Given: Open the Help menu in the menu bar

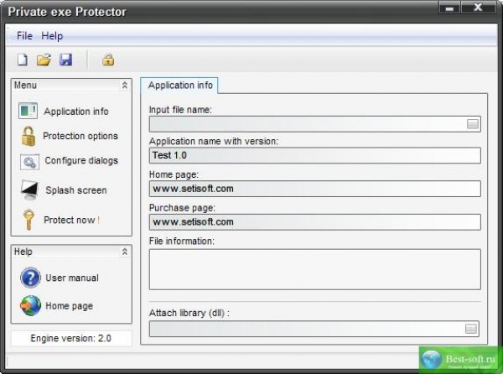Looking at the screenshot, I should tap(52, 36).
